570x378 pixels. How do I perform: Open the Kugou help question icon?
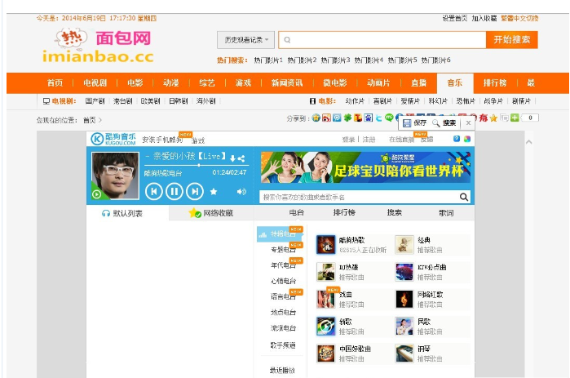[x=457, y=139]
